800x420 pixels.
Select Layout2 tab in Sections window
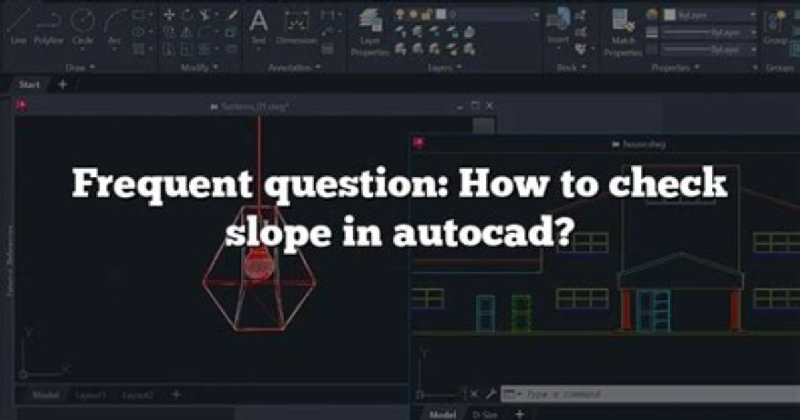point(138,395)
